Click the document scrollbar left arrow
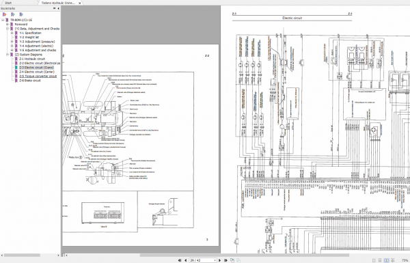Viewport: 410px width, 263px height. point(67,255)
